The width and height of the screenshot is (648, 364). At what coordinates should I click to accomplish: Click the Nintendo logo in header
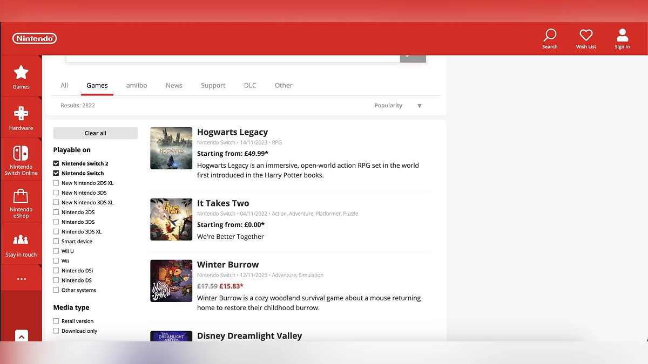[35, 38]
